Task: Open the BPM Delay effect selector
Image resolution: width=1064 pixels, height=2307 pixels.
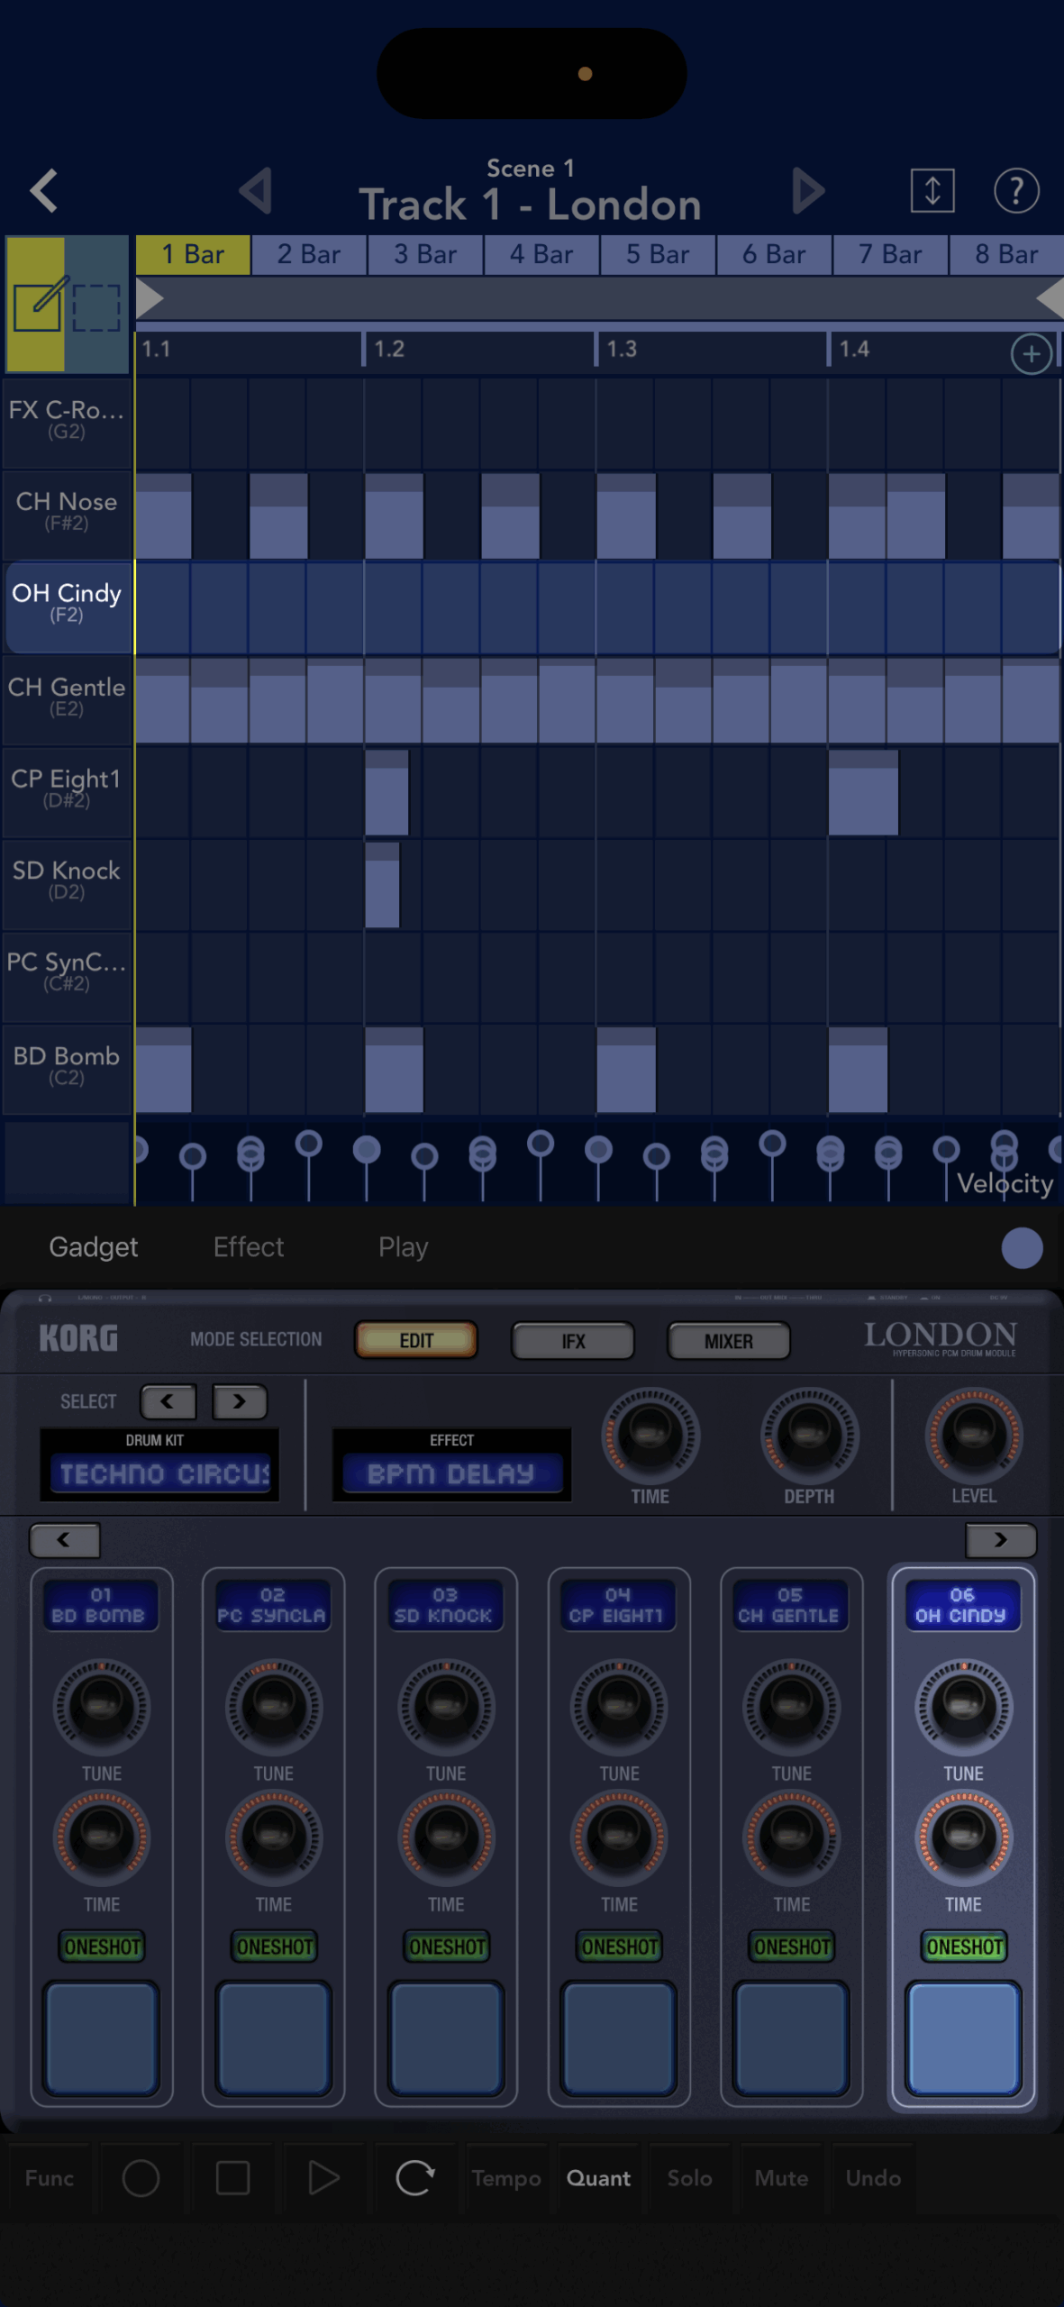Action: (451, 1473)
